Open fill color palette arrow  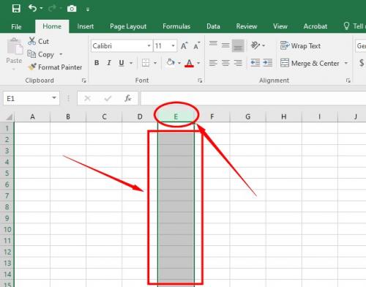[179, 63]
